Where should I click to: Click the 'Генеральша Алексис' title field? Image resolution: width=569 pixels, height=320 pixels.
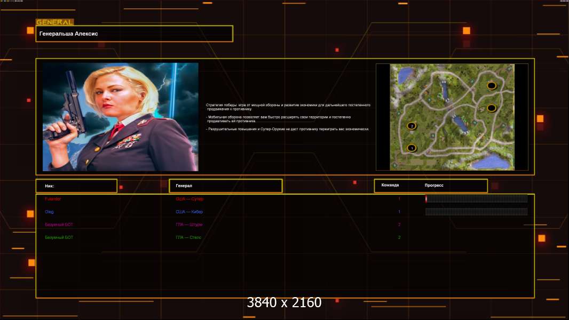[x=135, y=34]
